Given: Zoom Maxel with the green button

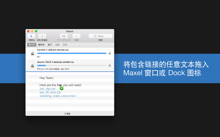Looking at the screenshot, I should pos(36,31).
